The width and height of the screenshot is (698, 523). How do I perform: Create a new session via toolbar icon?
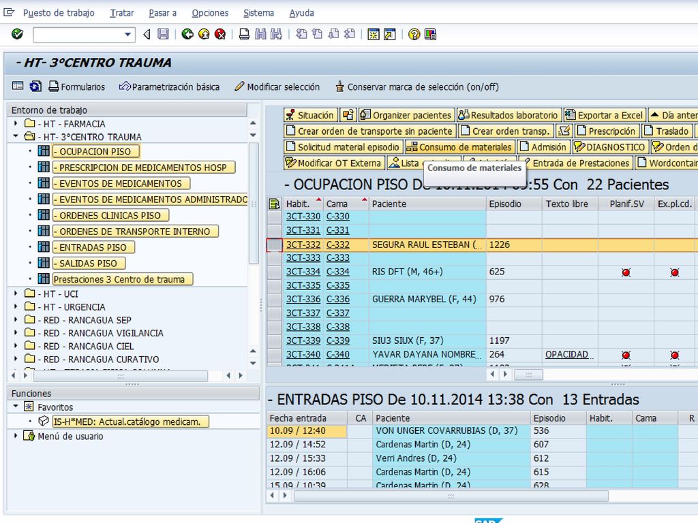(374, 34)
